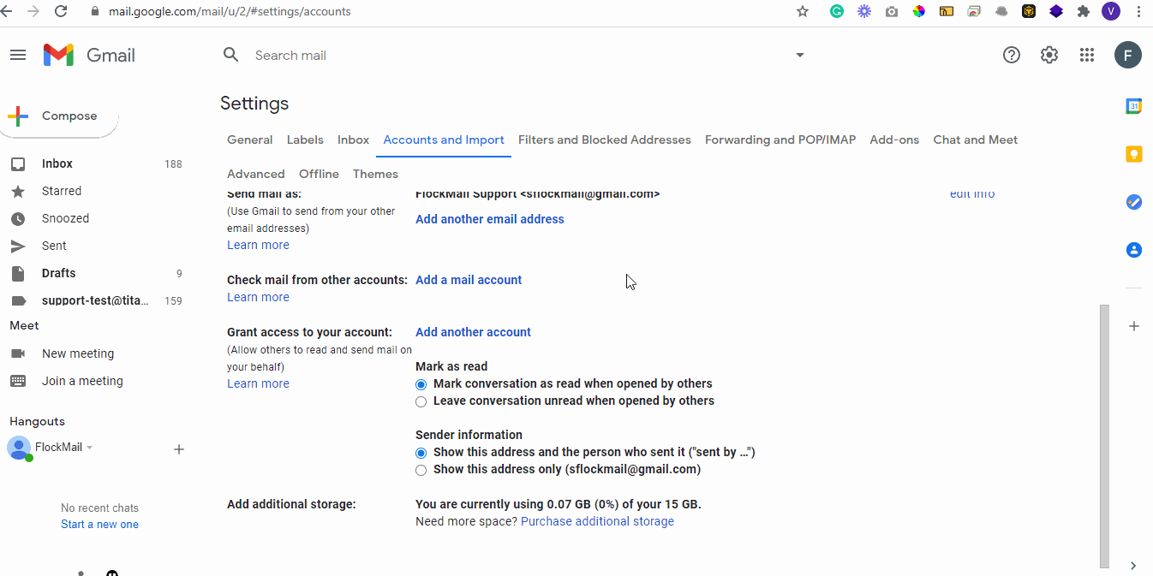Image resolution: width=1153 pixels, height=576 pixels.
Task: Open the Google apps grid
Action: point(1086,55)
